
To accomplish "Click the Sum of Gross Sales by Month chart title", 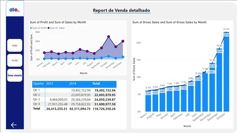I will click(x=170, y=22).
